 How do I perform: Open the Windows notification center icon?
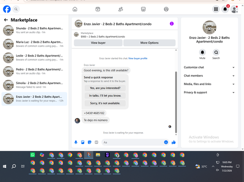pyautogui.click(x=238, y=166)
